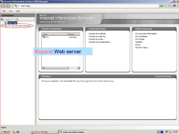The height and width of the screenshot is (134, 179).
Task: Click the first system tray monitor icon
Action: [159, 132]
